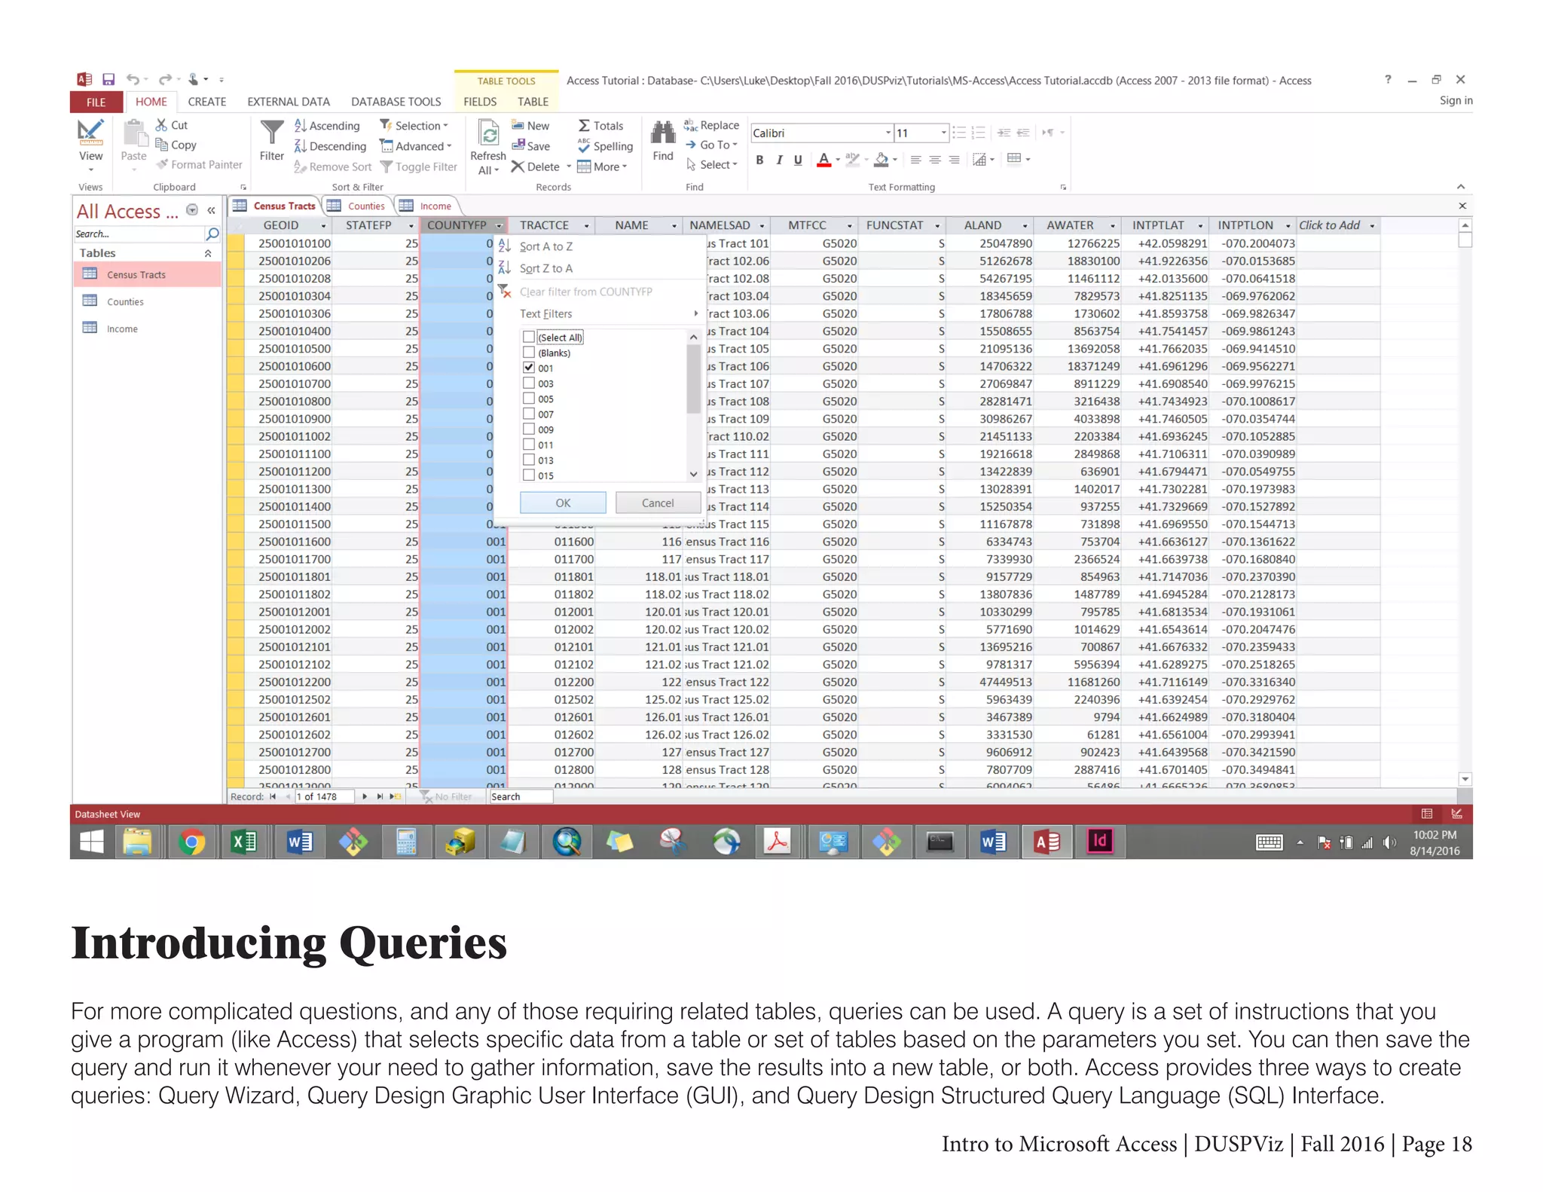Switch to the Counties table tab
The image size is (1543, 1192).
pos(359,206)
